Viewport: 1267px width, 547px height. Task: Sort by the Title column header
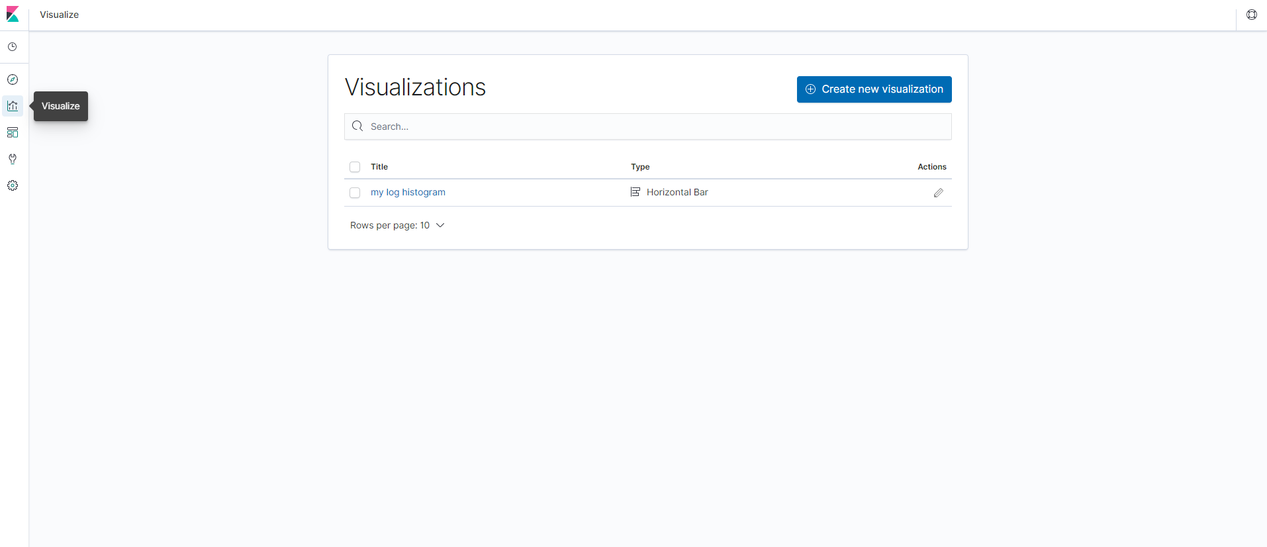379,167
